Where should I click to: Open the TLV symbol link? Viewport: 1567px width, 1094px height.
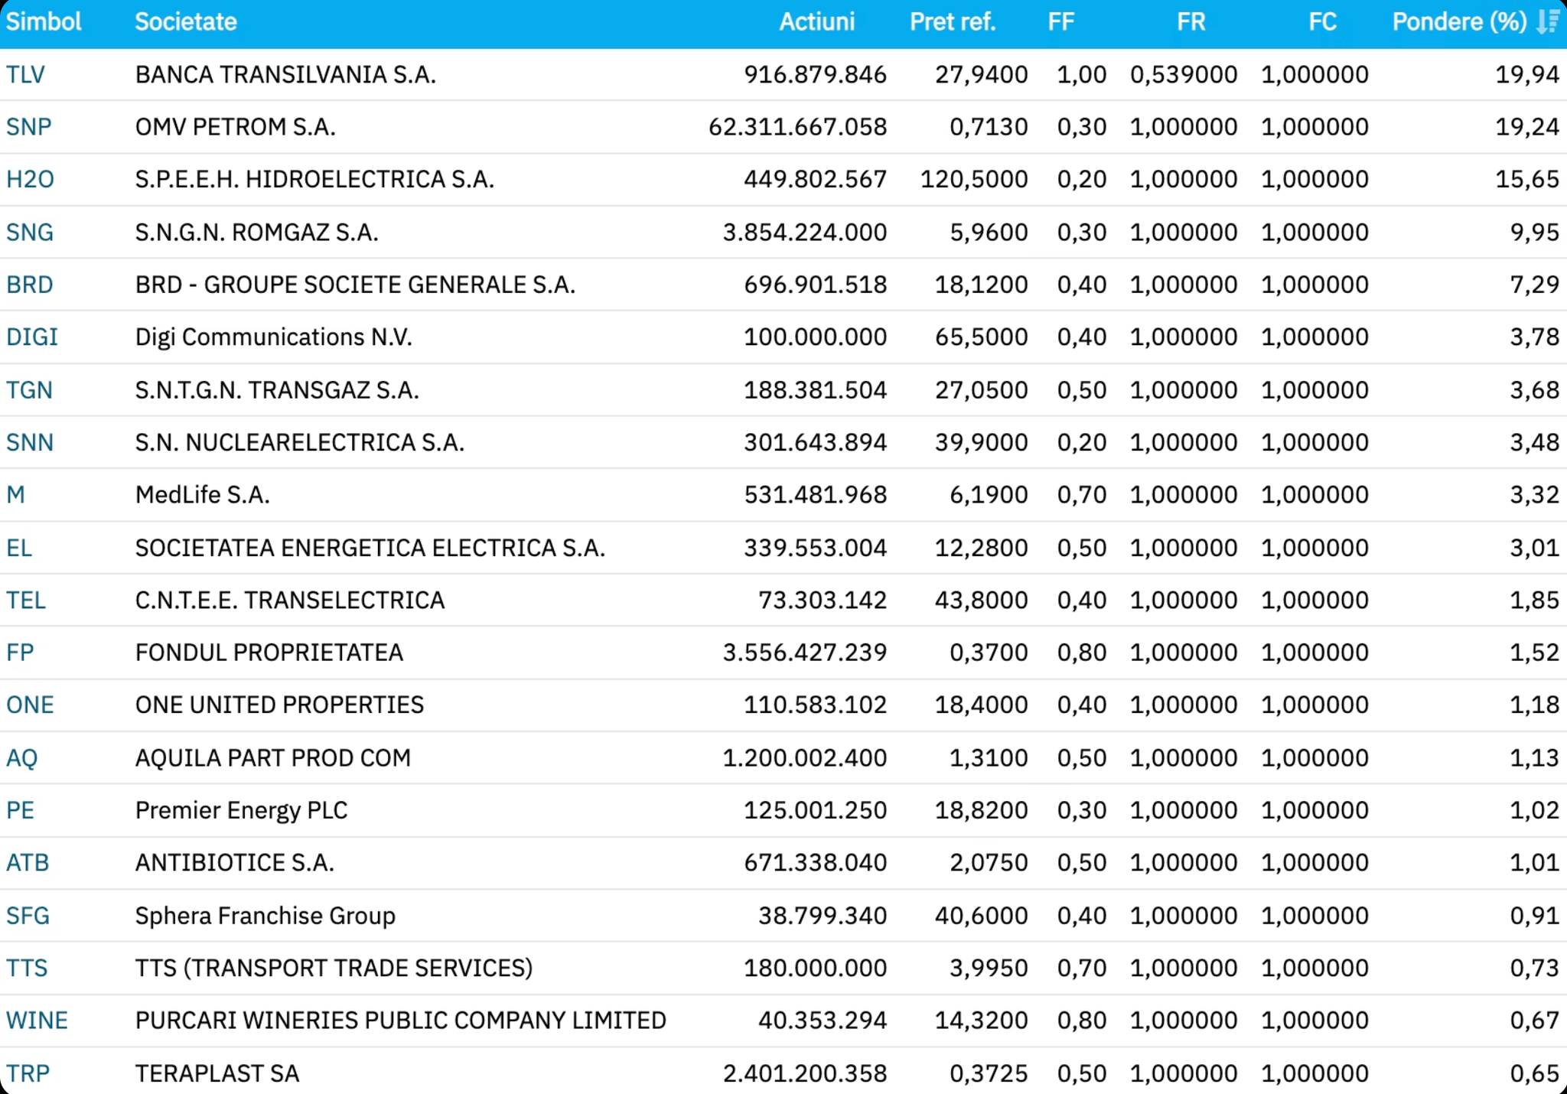click(x=25, y=75)
